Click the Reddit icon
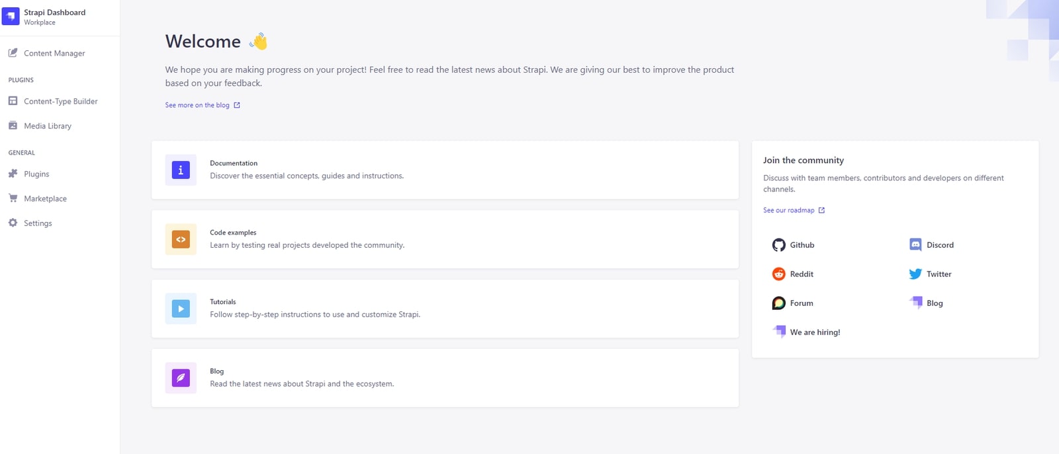 pos(778,274)
